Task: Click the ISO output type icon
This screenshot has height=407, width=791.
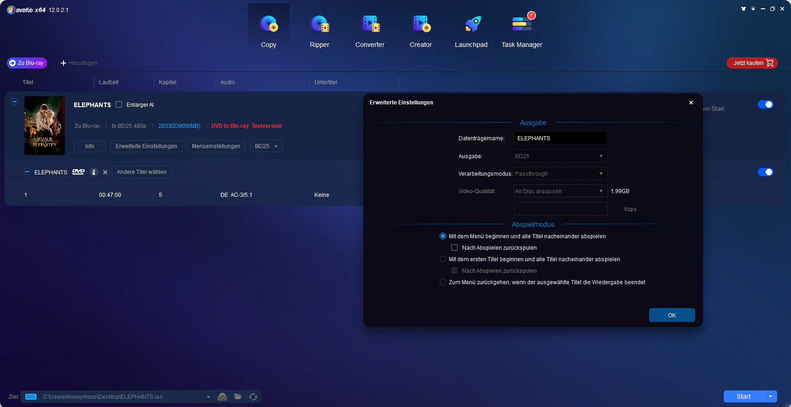Action: [x=31, y=396]
